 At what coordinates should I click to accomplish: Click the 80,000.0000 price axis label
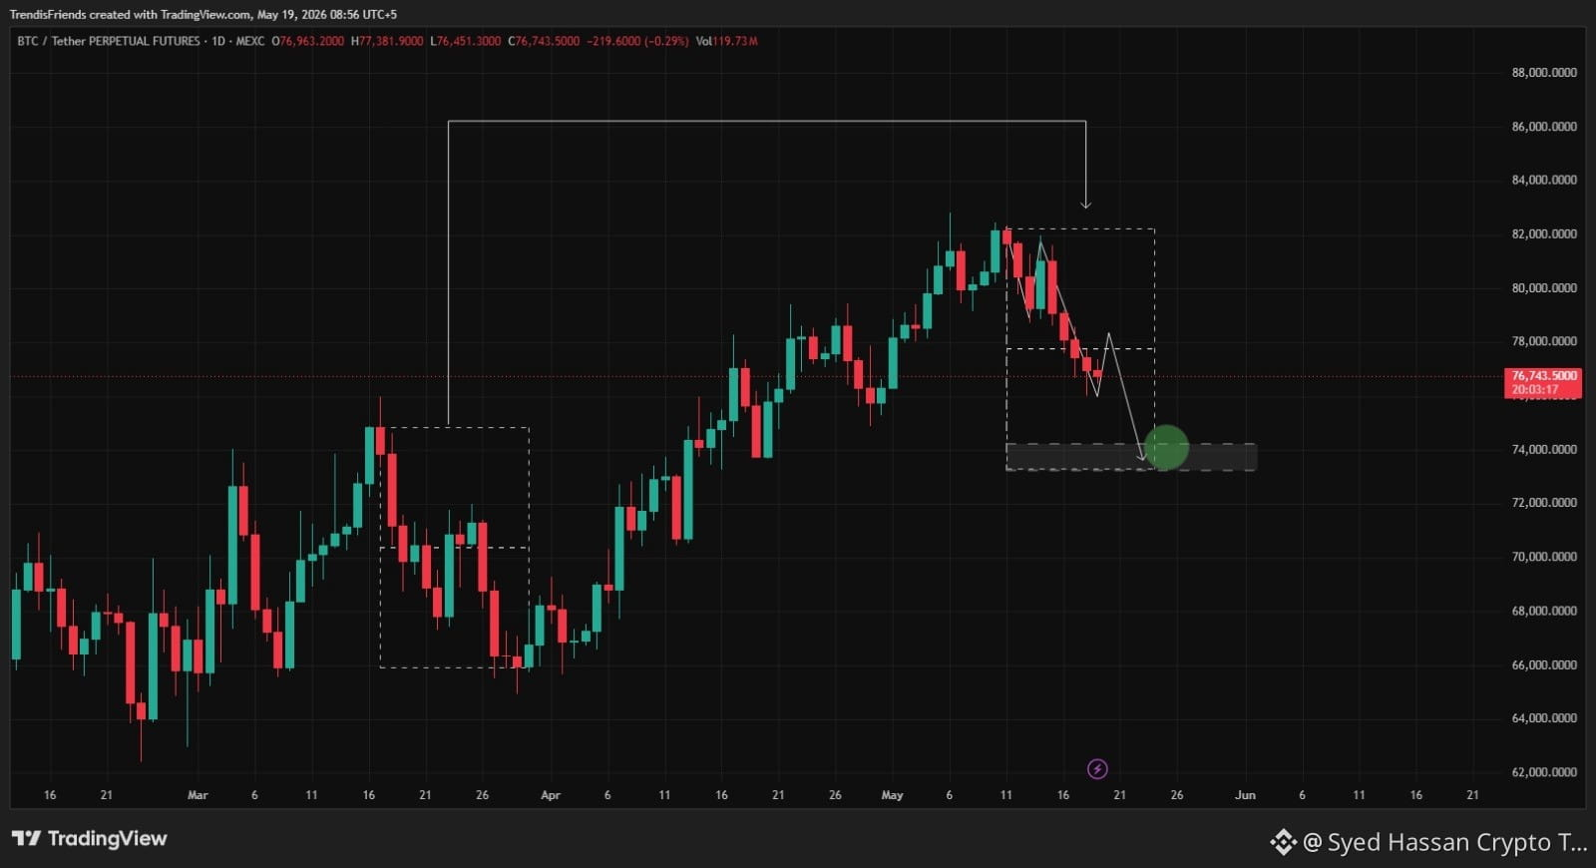coord(1544,288)
